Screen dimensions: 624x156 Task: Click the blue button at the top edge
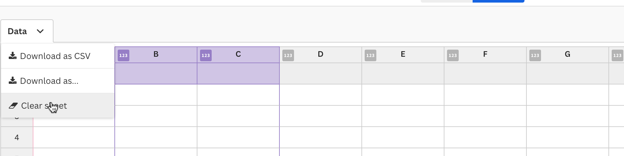pyautogui.click(x=498, y=1)
